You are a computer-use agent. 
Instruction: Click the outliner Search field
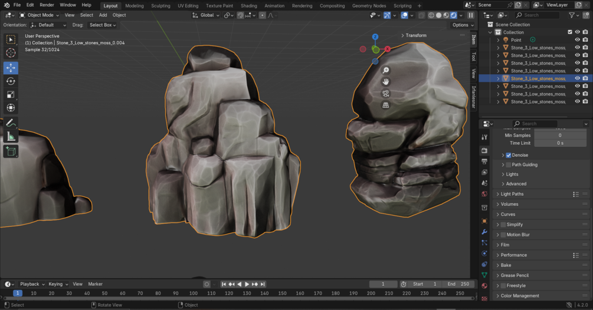[536, 15]
